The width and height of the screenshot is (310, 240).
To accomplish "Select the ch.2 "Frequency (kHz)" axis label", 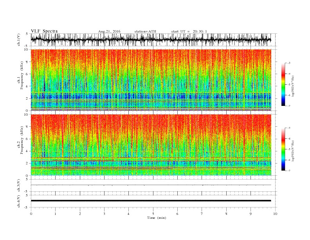I will click(x=22, y=140).
